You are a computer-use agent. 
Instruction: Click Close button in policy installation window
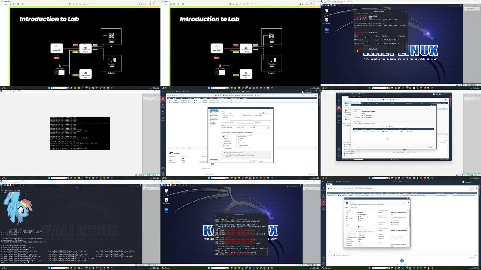click(431, 147)
